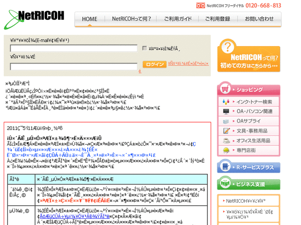Image resolution: width=301 pixels, height=225 pixels.
Task: Open the NetRICOHって何？ tab
Action: pyautogui.click(x=131, y=19)
